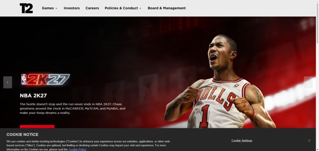
Task: Click the COOKIE NOTICE heading
Action: click(x=22, y=134)
